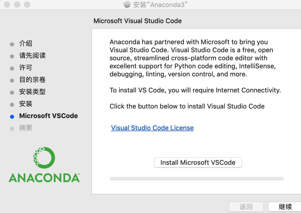Click 继续 to continue installation

tap(285, 207)
